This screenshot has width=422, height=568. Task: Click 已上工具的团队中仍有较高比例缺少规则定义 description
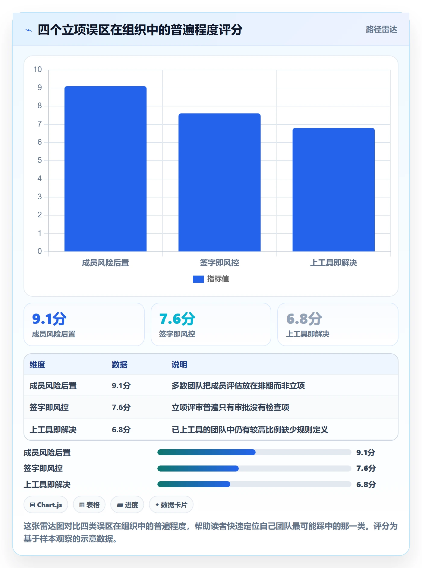click(250, 430)
